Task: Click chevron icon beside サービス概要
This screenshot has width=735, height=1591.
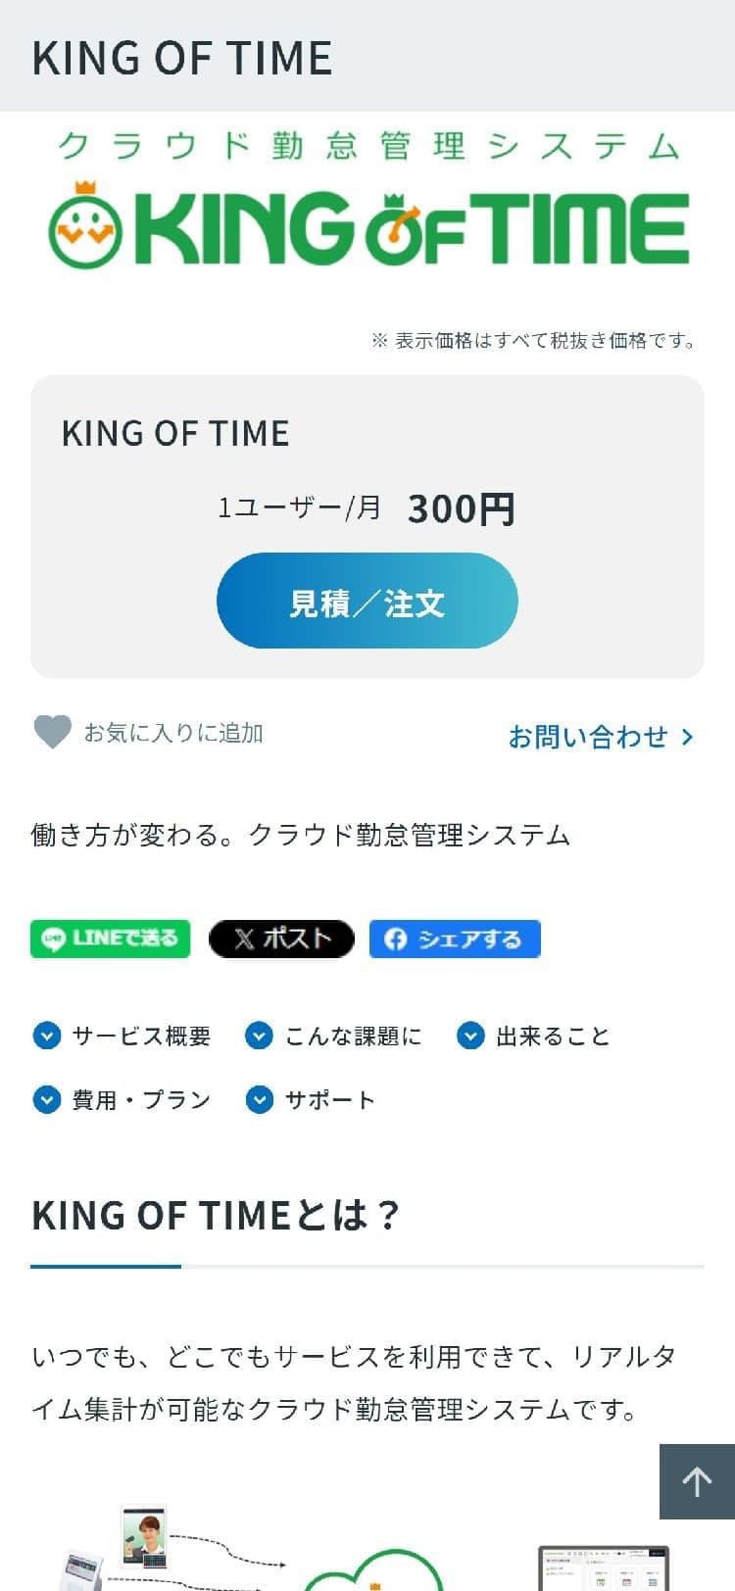Action: pos(47,1036)
